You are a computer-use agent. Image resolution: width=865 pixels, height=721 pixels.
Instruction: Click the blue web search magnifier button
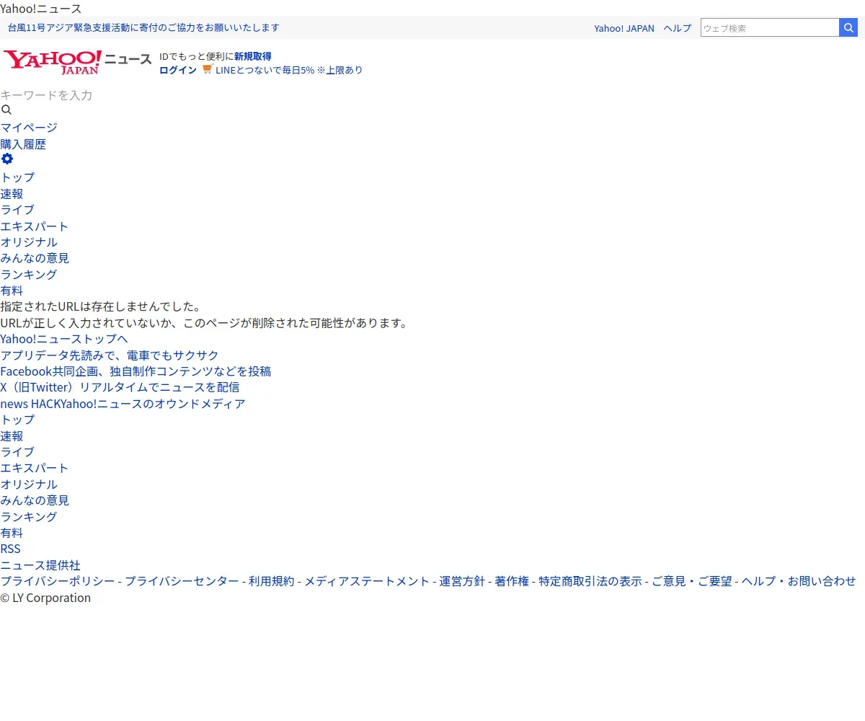pos(848,27)
